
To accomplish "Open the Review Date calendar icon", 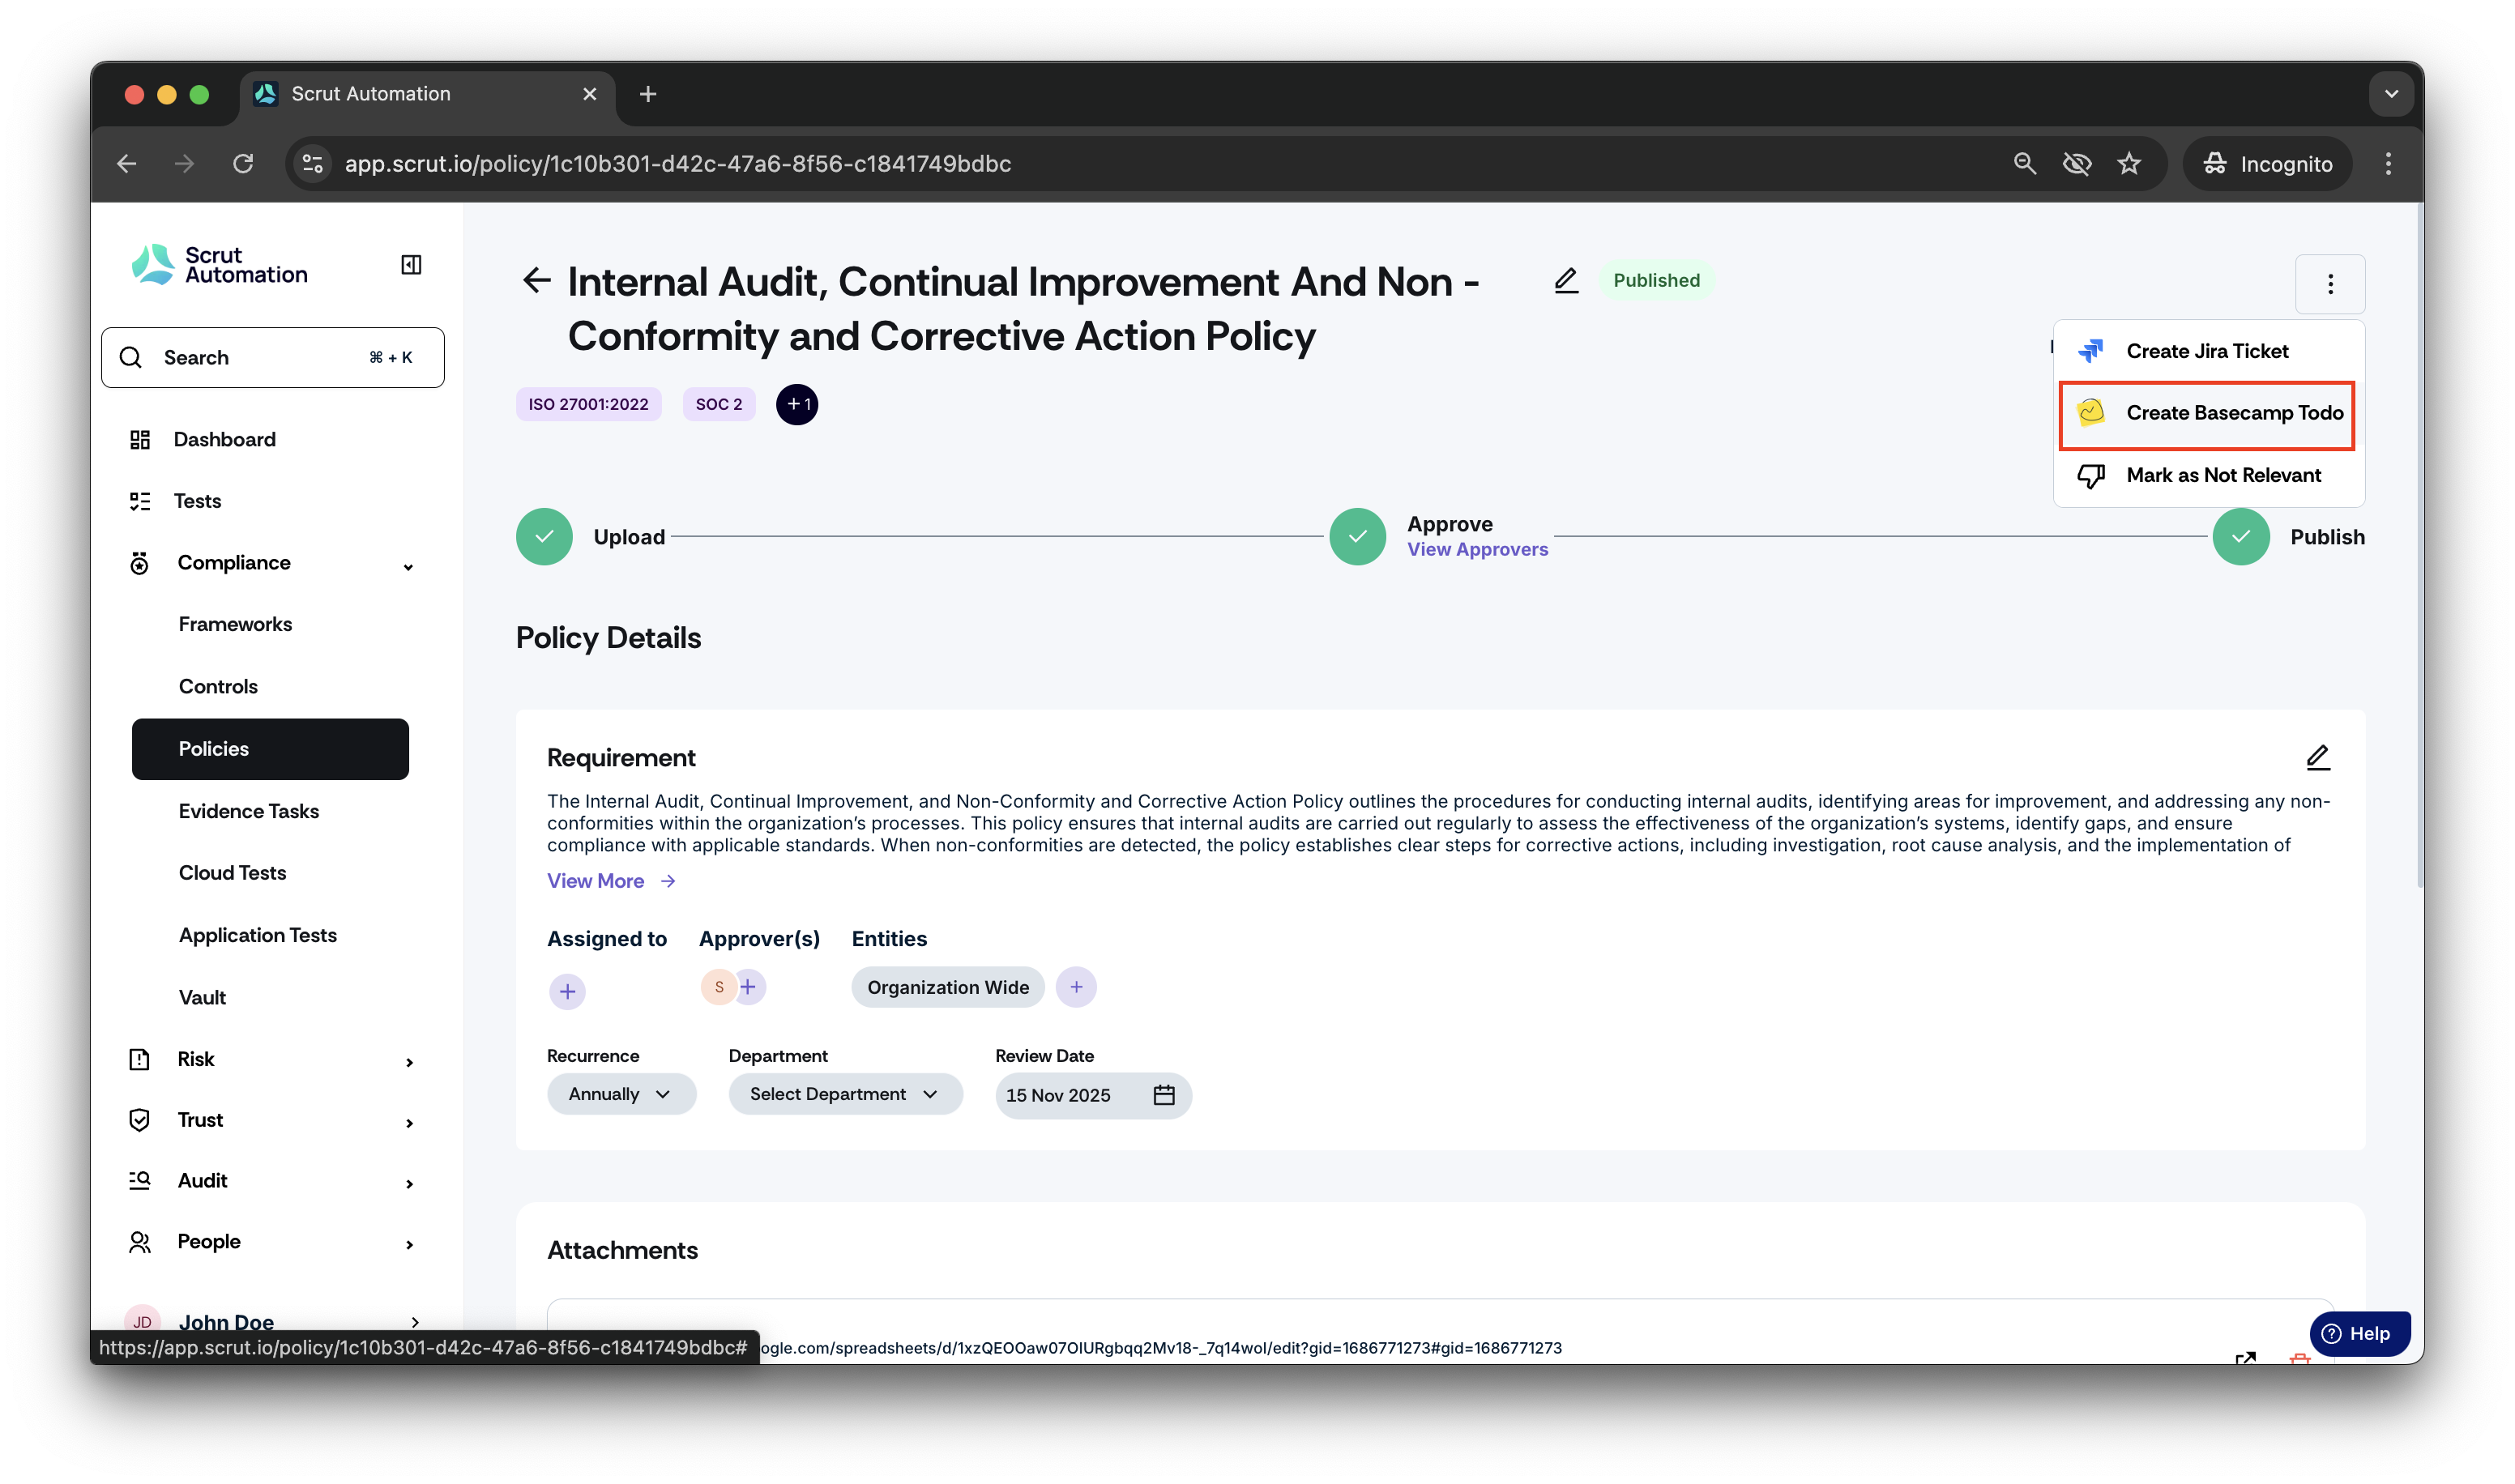I will click(x=1164, y=1095).
